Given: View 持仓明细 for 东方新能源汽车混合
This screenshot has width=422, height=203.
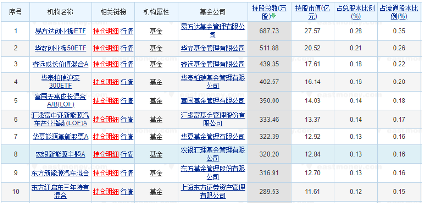Looking at the screenshot, I should [x=106, y=173].
